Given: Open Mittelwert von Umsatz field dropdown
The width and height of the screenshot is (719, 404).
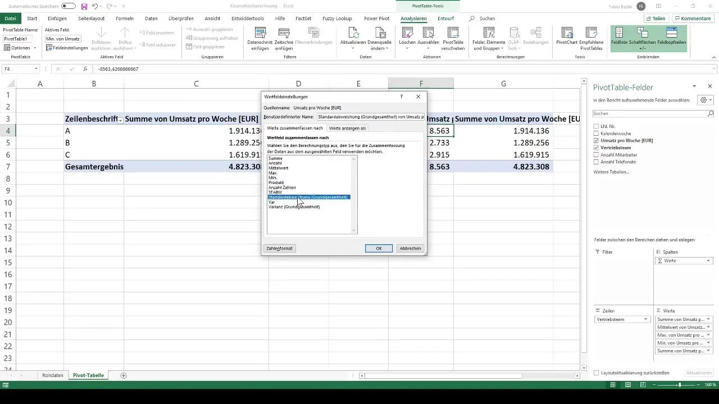Looking at the screenshot, I should coord(708,327).
